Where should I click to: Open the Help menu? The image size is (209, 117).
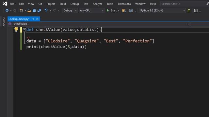(x=153, y=4)
